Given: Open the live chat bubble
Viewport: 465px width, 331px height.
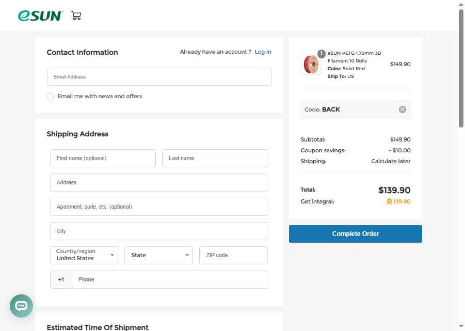Looking at the screenshot, I should tap(21, 306).
